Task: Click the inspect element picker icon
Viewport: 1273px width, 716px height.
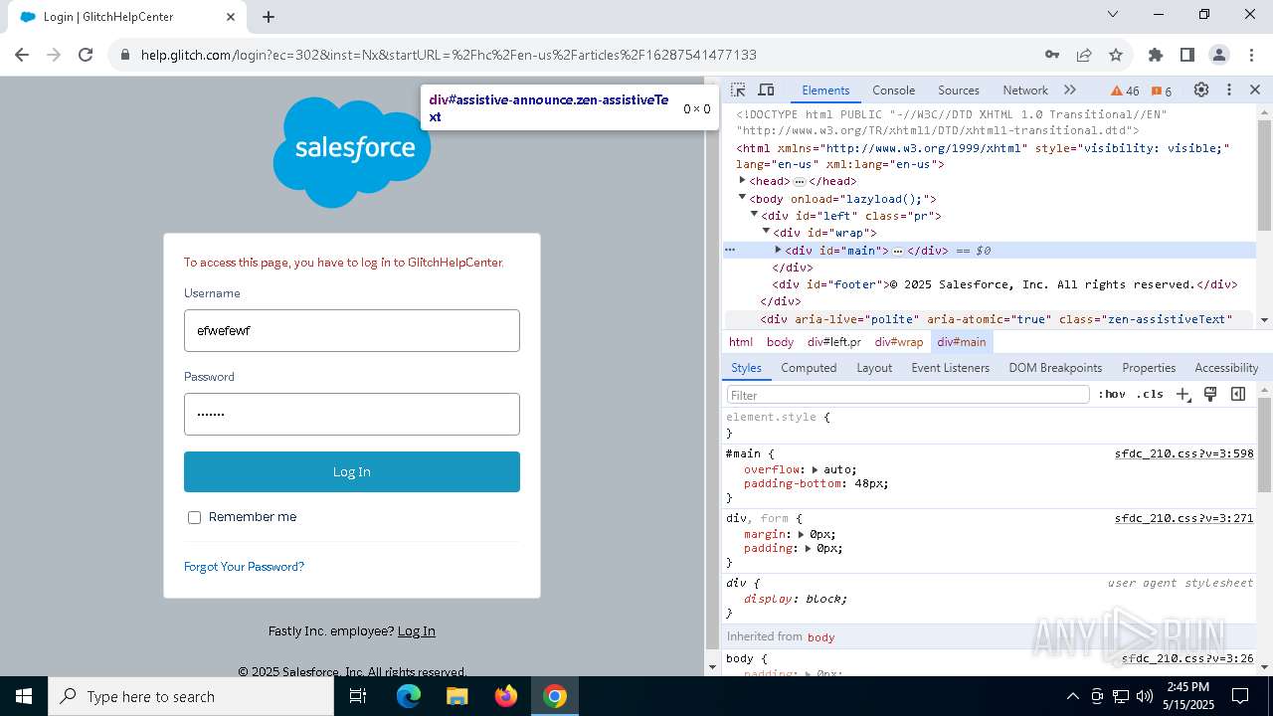Action: (x=738, y=89)
